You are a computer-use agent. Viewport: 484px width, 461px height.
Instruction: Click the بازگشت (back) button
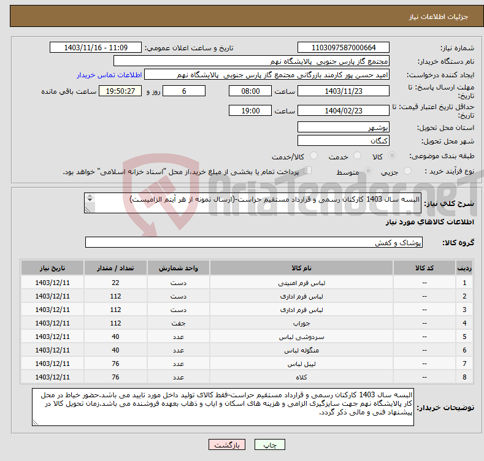point(227,444)
